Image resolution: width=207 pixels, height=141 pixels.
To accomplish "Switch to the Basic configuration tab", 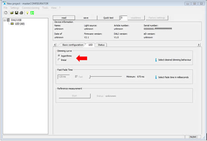I will click(72, 45).
